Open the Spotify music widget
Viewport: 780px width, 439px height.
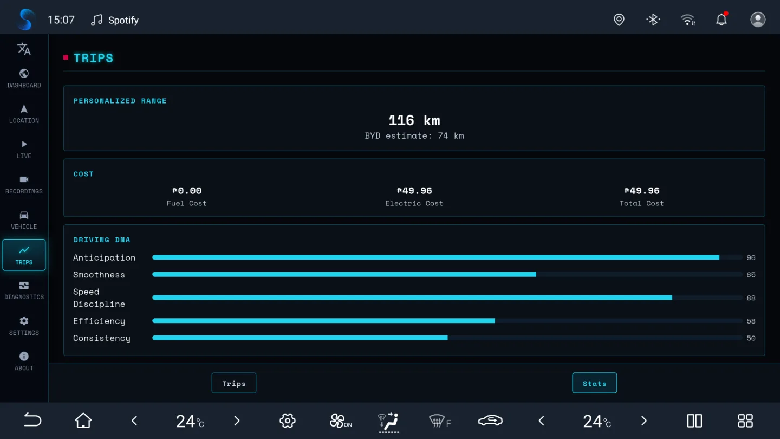coord(115,20)
